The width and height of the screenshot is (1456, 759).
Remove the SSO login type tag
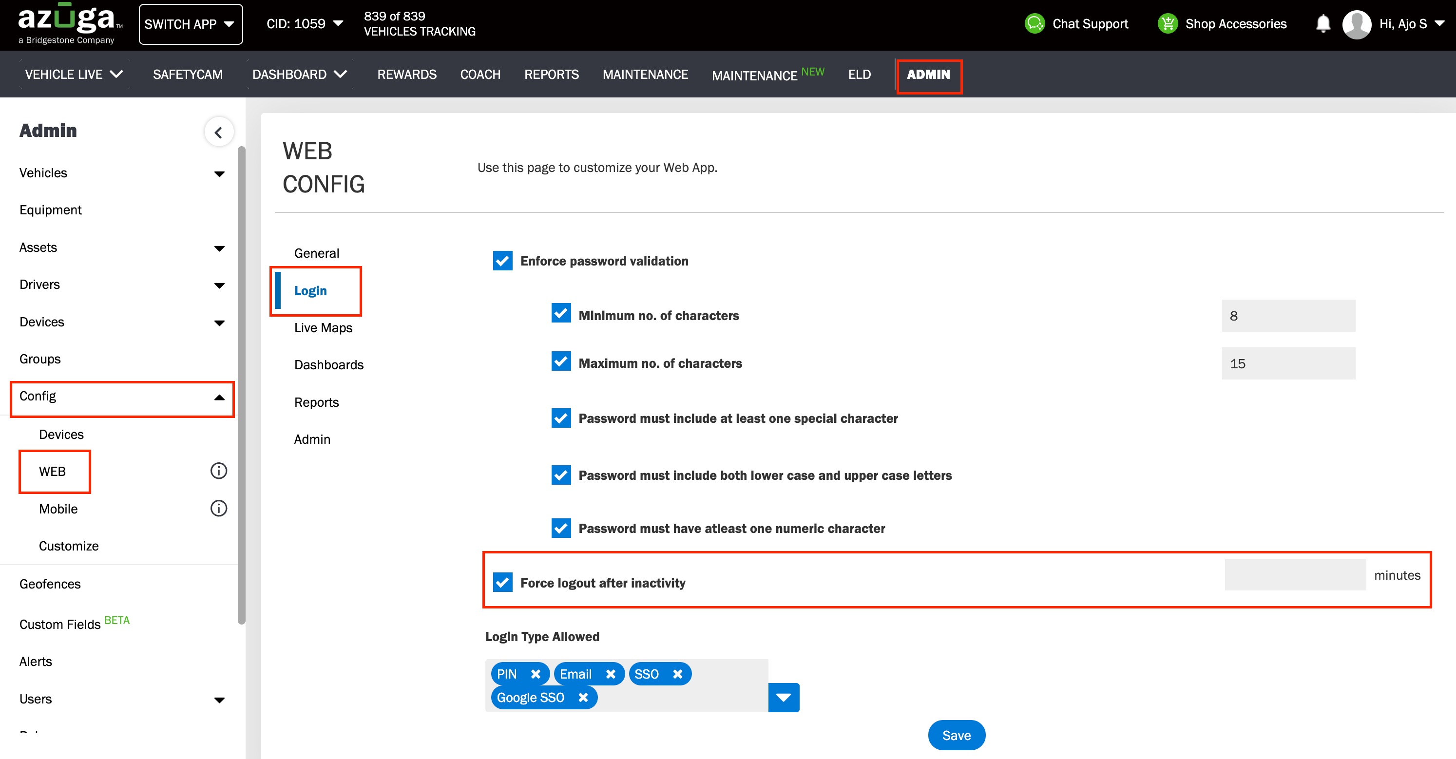point(677,674)
